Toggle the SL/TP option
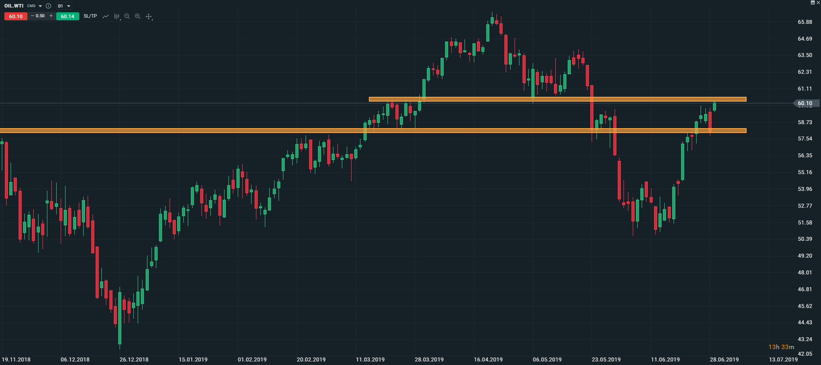This screenshot has width=821, height=365. click(x=90, y=16)
